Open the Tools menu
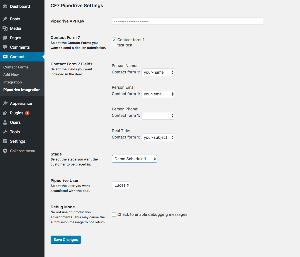Viewport: 300px width, 257px height. 22,132
